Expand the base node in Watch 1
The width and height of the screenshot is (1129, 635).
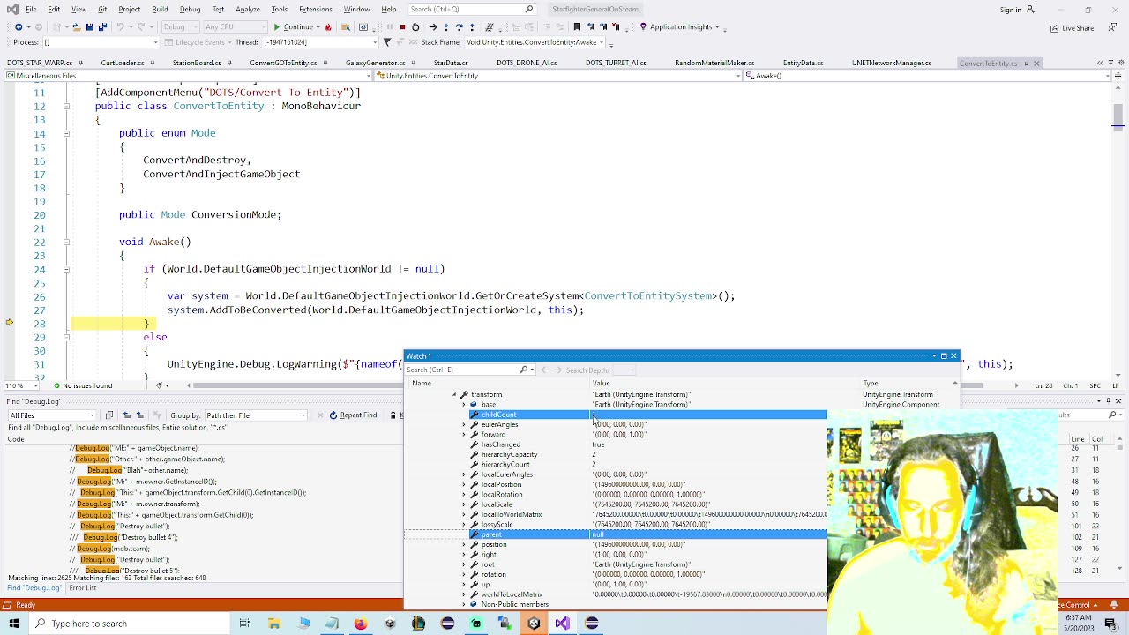(x=464, y=405)
